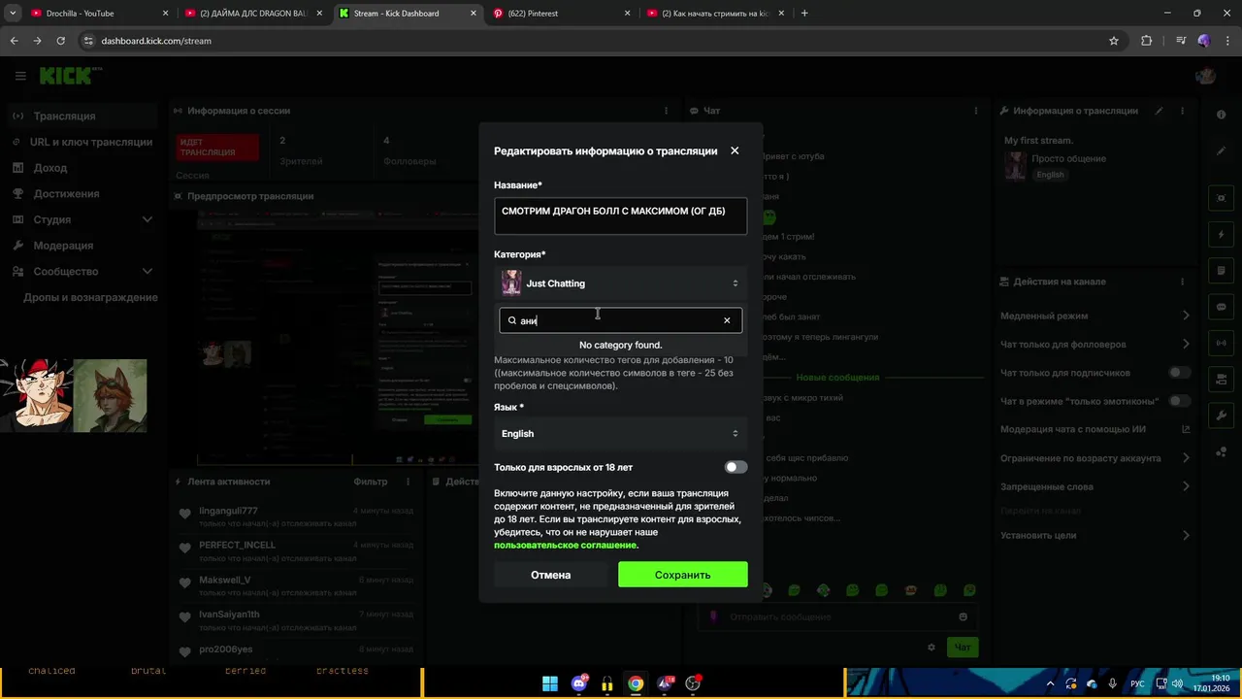Close the edit stream info dialog
This screenshot has width=1242, height=699.
point(735,150)
